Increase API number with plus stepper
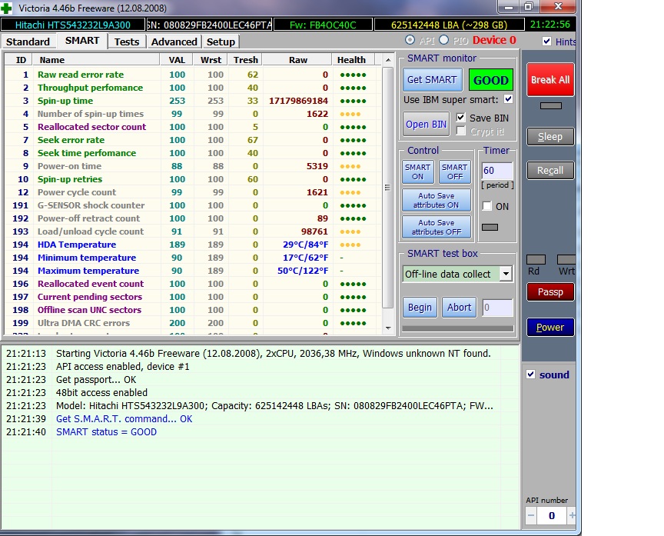The image size is (664, 536). tap(572, 514)
